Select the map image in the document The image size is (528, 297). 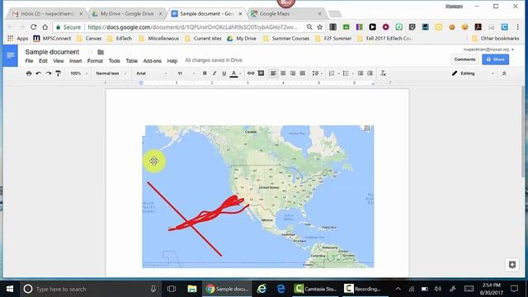[258, 196]
